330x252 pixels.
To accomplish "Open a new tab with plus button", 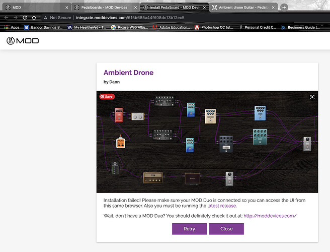I will pos(284,8).
